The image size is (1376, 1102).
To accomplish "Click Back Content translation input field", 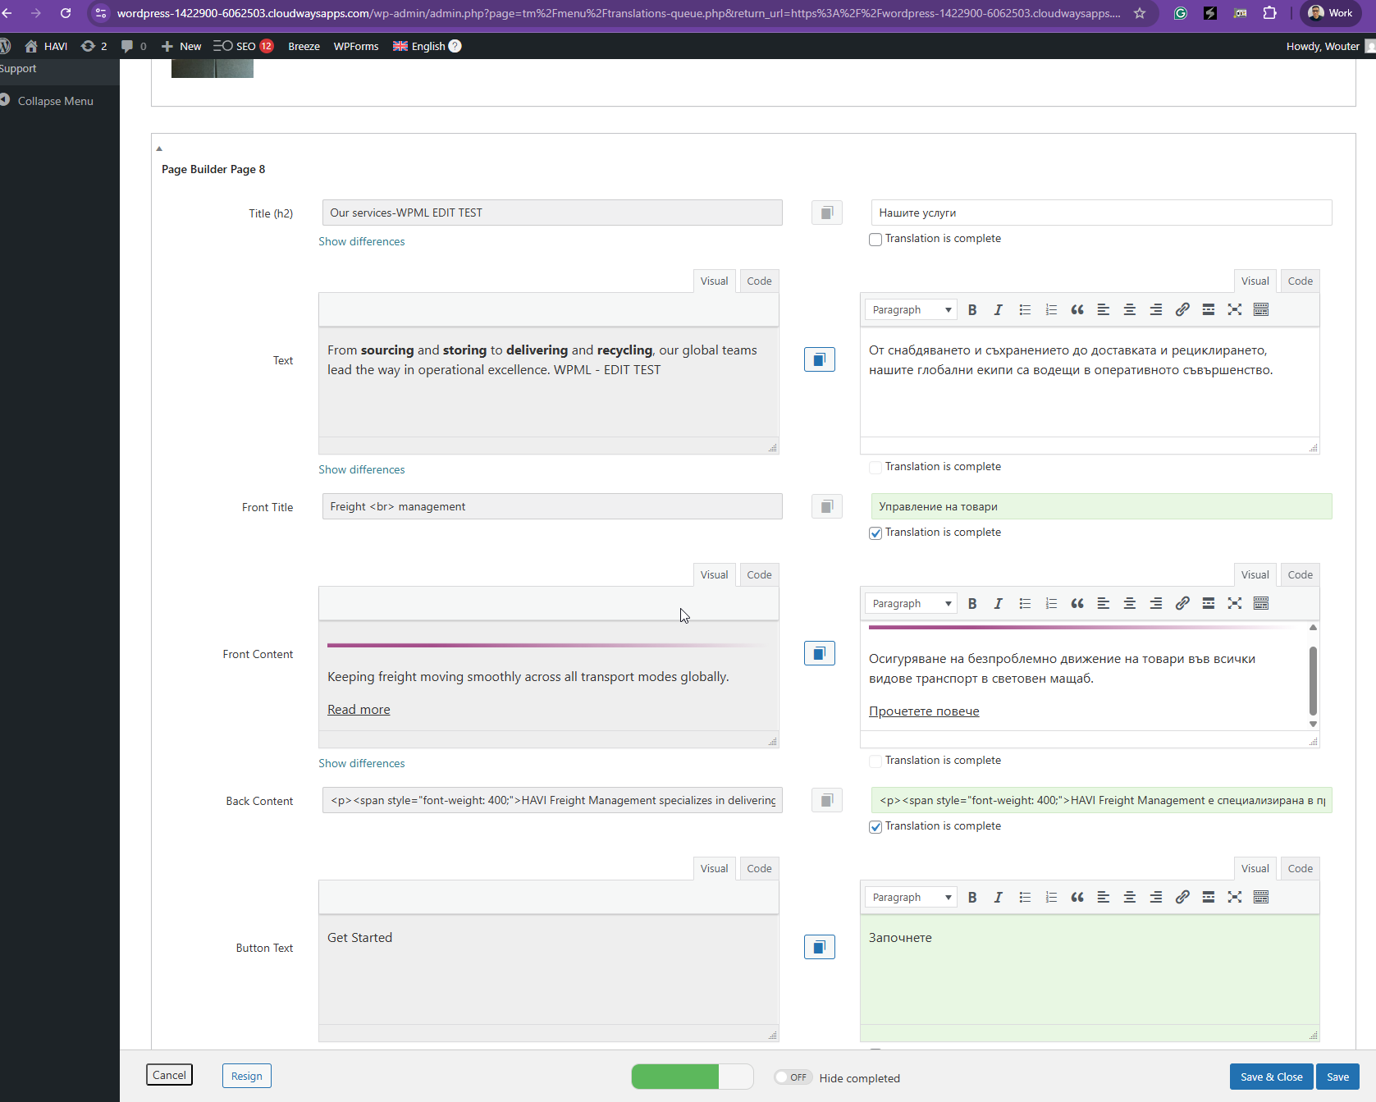I will [1101, 800].
